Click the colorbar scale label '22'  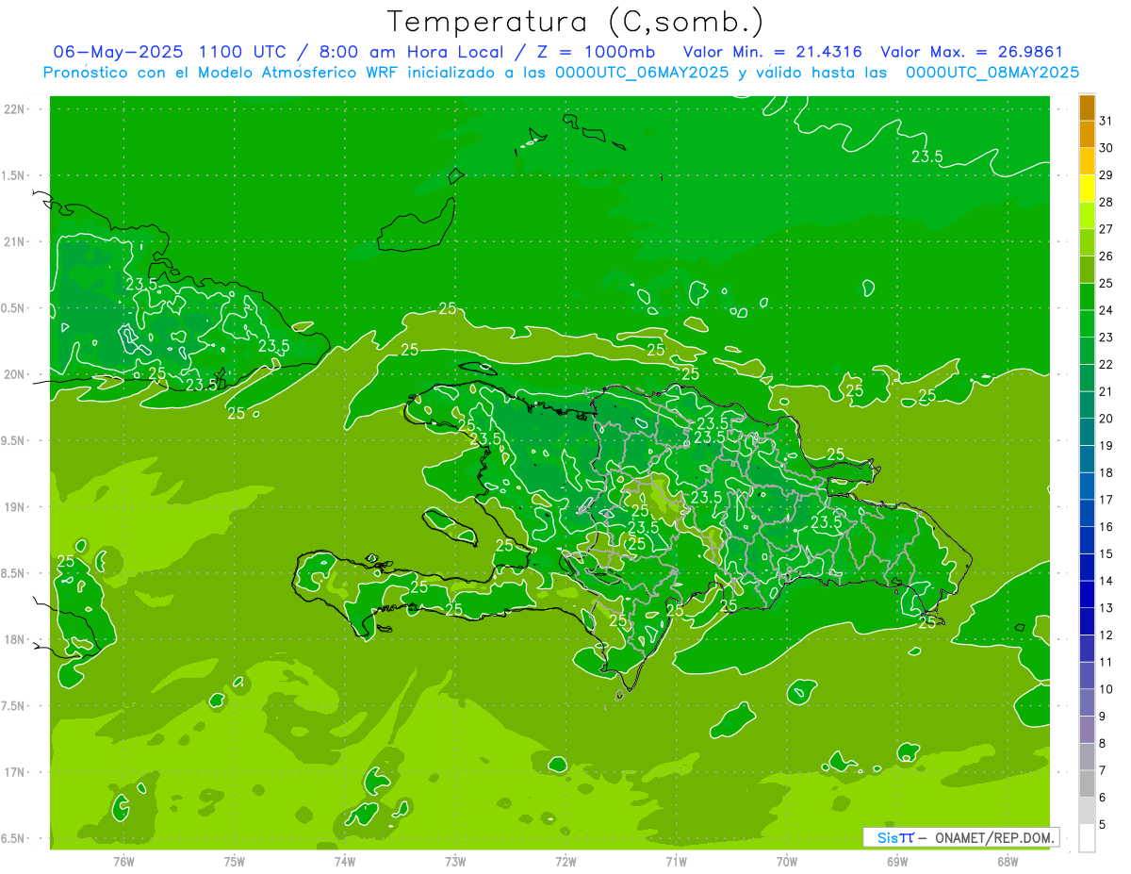click(x=1106, y=364)
